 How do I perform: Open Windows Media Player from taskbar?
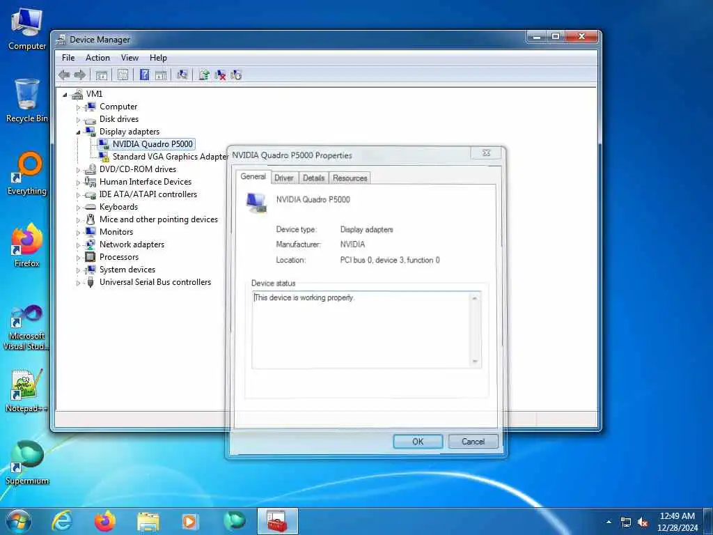(189, 521)
